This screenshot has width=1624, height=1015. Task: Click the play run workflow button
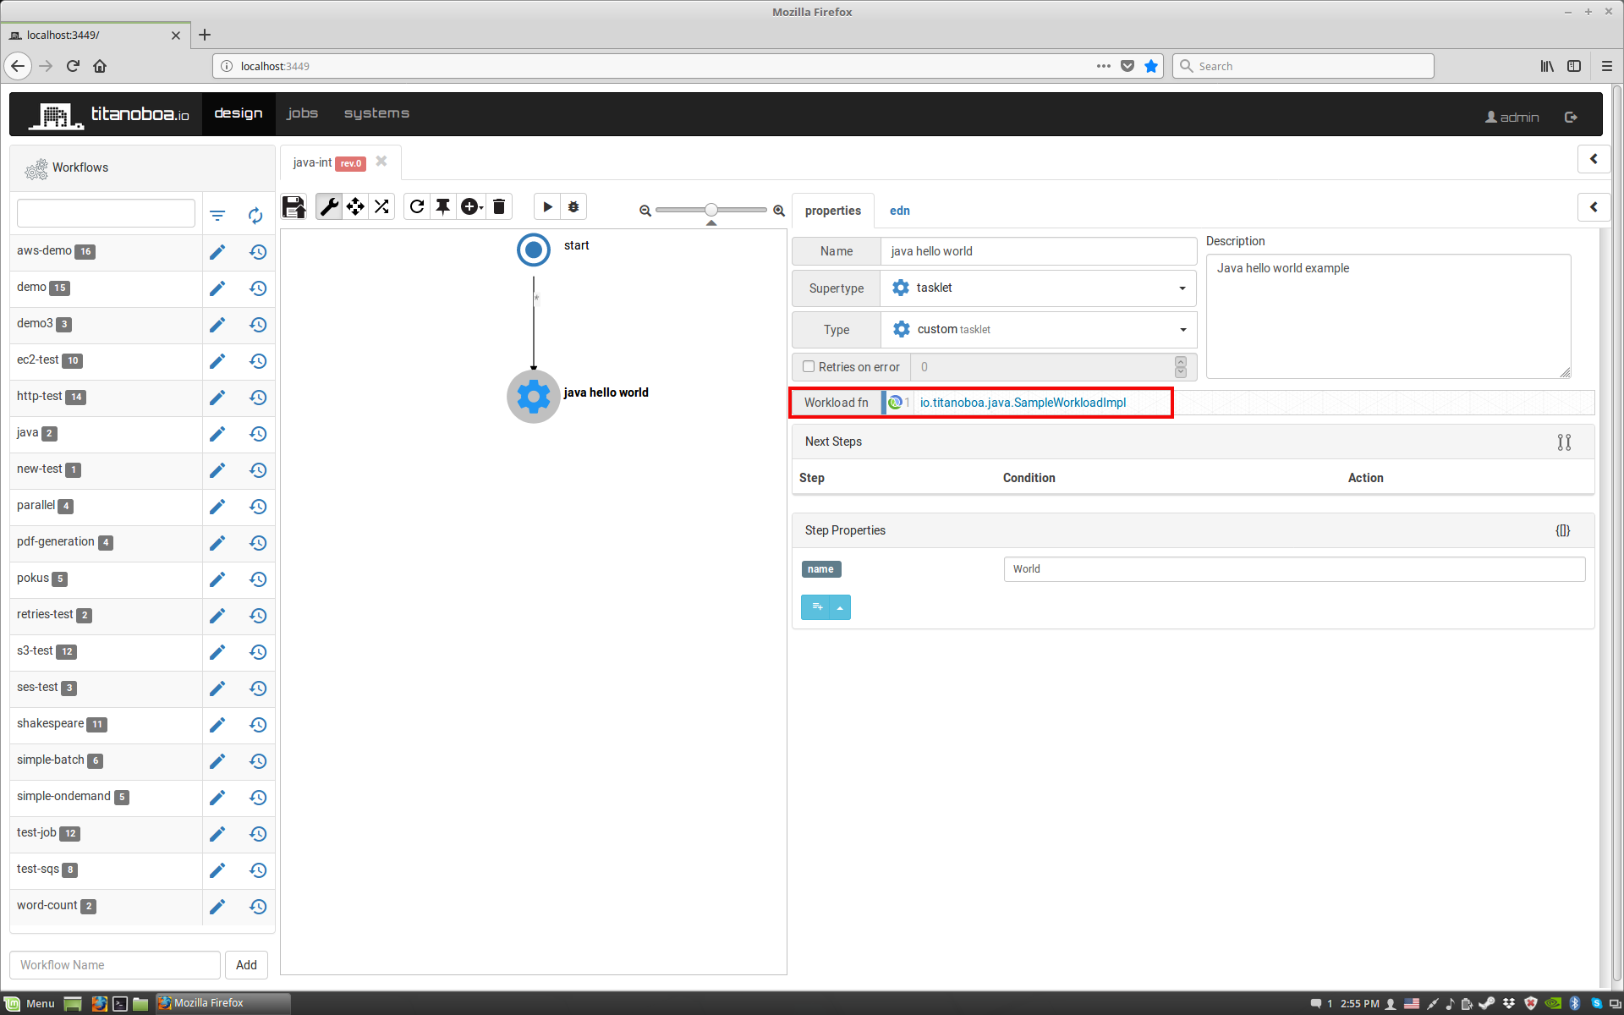(x=547, y=207)
